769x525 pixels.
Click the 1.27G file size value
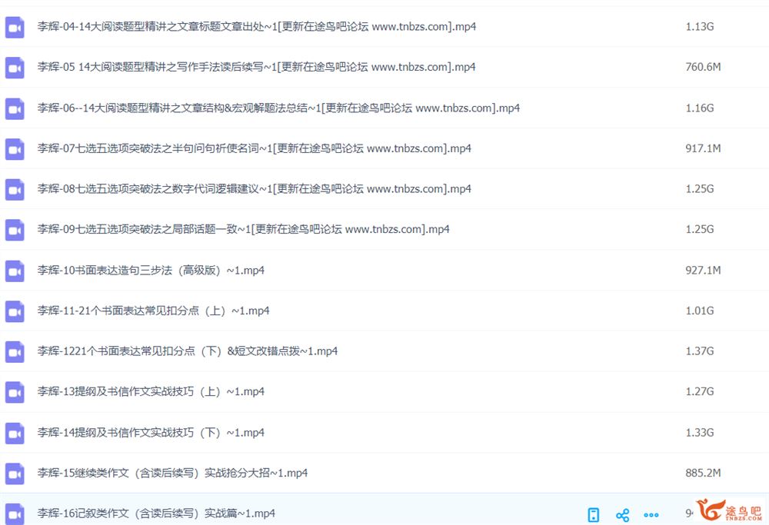click(x=699, y=391)
